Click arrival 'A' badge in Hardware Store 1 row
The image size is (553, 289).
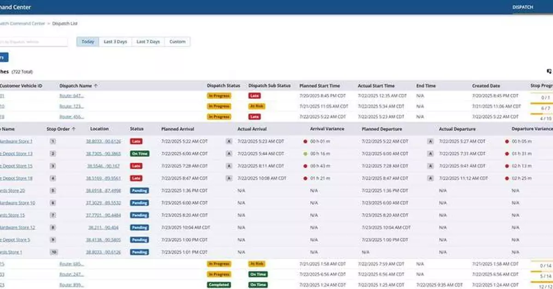[229, 142]
